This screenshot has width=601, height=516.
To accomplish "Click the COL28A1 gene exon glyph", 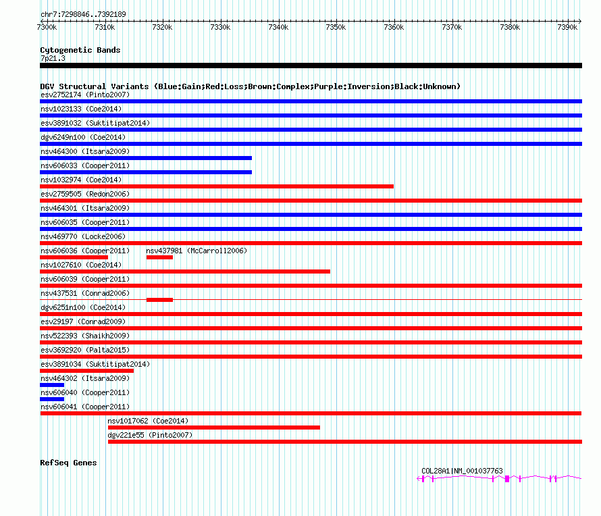I will pos(507,479).
